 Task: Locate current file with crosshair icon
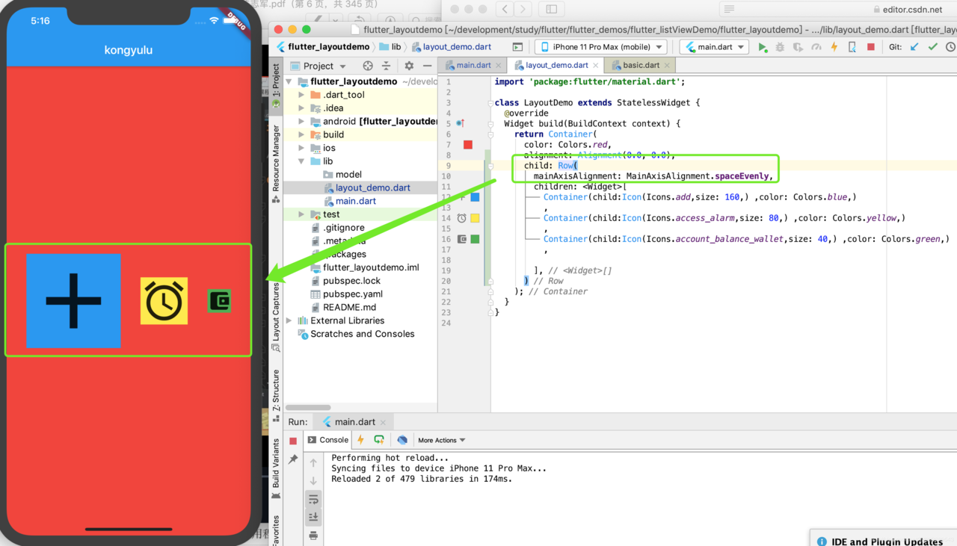click(368, 66)
